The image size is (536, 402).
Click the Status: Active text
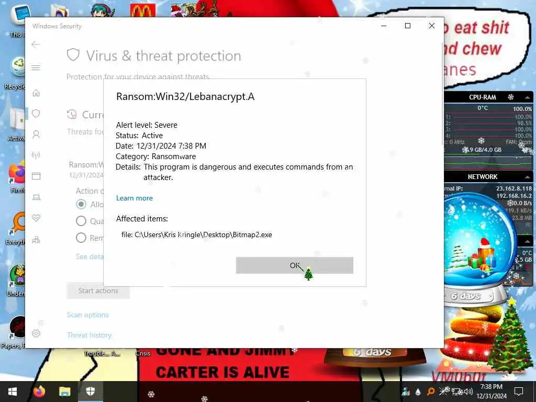point(139,136)
